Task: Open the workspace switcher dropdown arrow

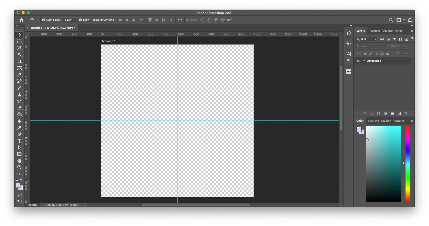Action: [404, 20]
